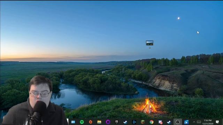Open the Action Center notifications icon
Viewport: 223px width, 125px height.
point(217,122)
